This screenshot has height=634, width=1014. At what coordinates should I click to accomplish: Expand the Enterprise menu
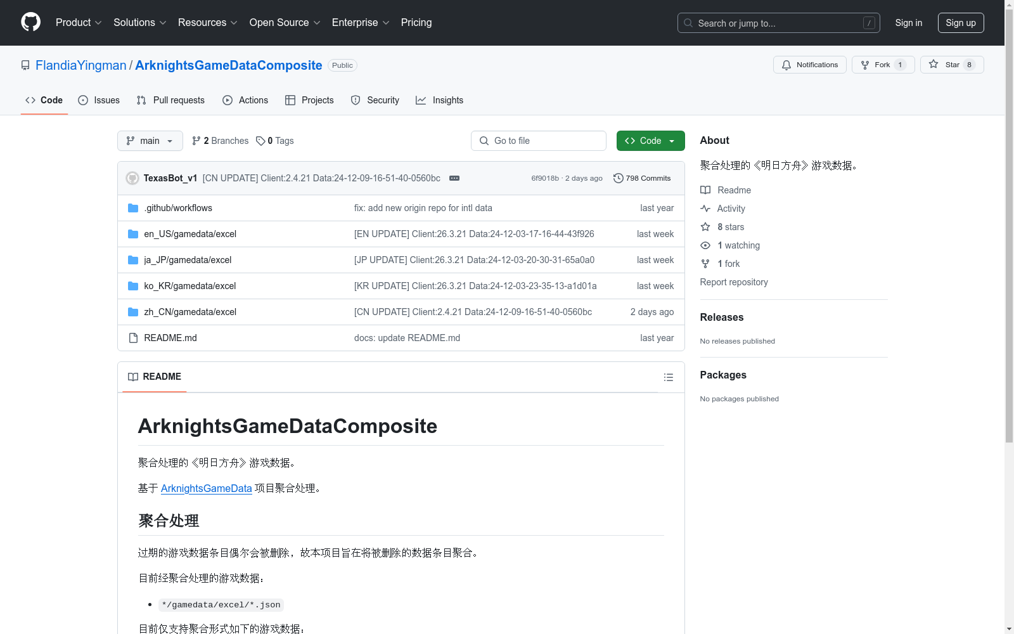tap(361, 23)
